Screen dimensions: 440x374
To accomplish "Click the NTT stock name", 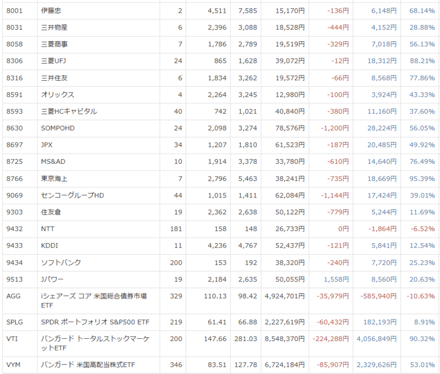I will point(48,229).
